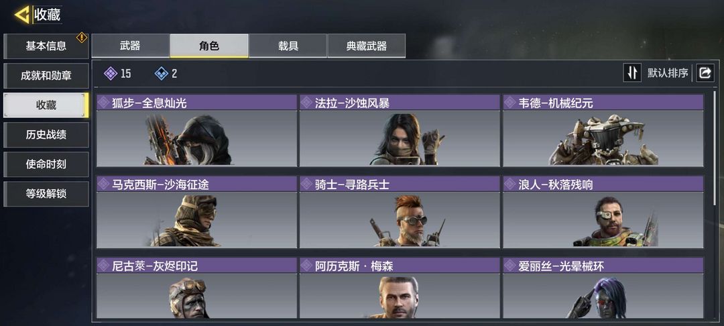The height and width of the screenshot is (326, 724).
Task: Toggle the sort order arrows icon
Action: [632, 73]
